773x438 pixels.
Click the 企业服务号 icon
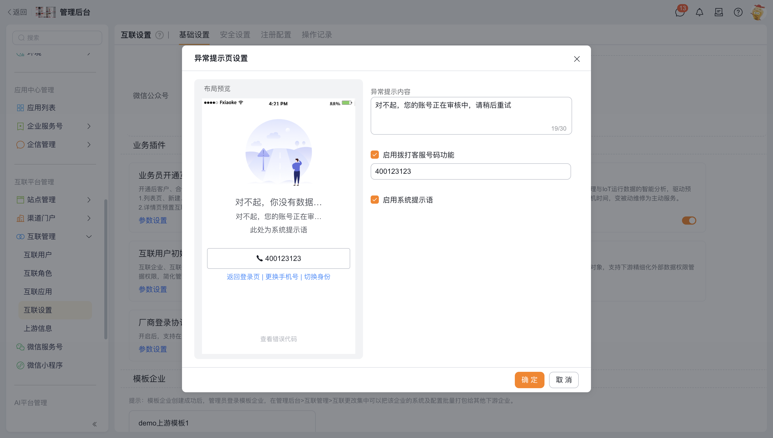(20, 126)
